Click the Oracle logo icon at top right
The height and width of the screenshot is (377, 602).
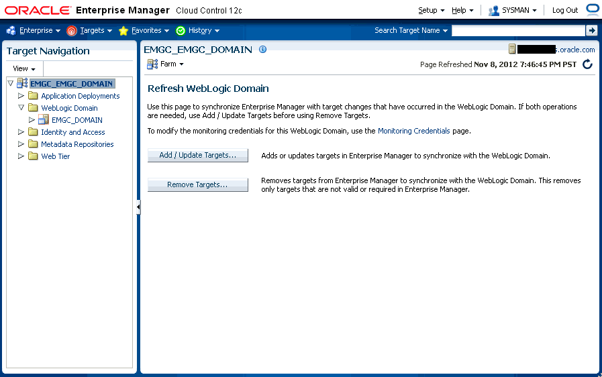click(593, 10)
